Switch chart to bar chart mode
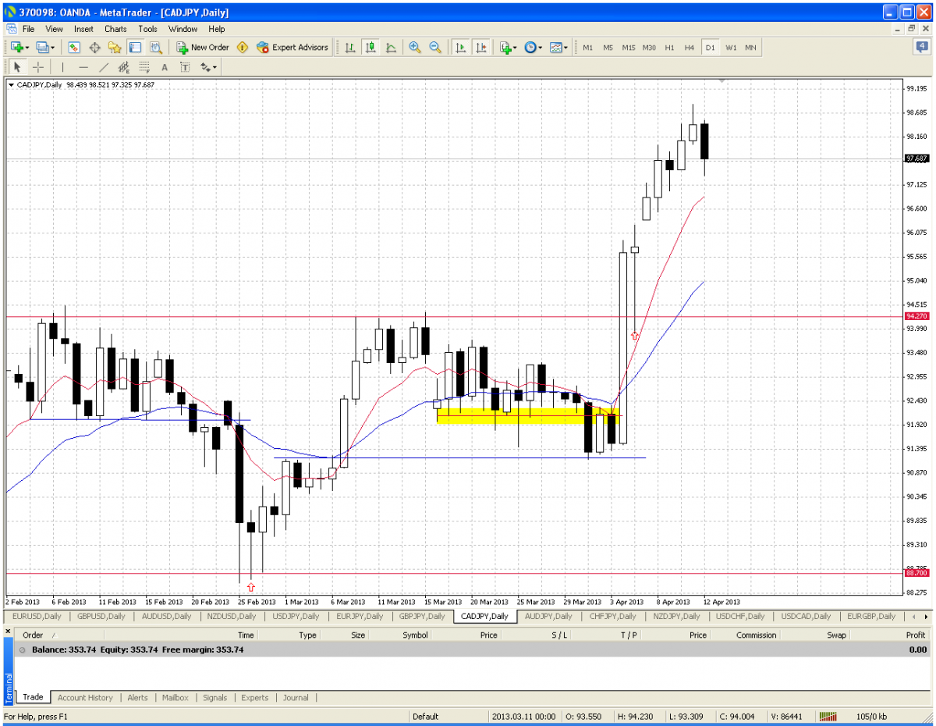This screenshot has width=936, height=726. coord(349,48)
